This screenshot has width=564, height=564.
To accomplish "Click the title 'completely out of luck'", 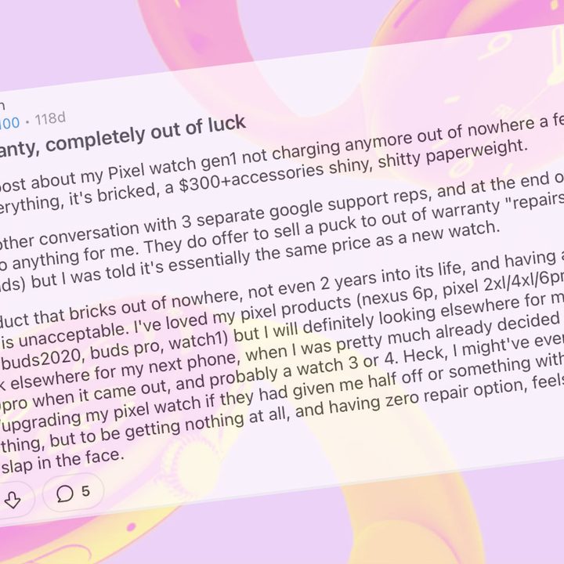I will click(146, 133).
